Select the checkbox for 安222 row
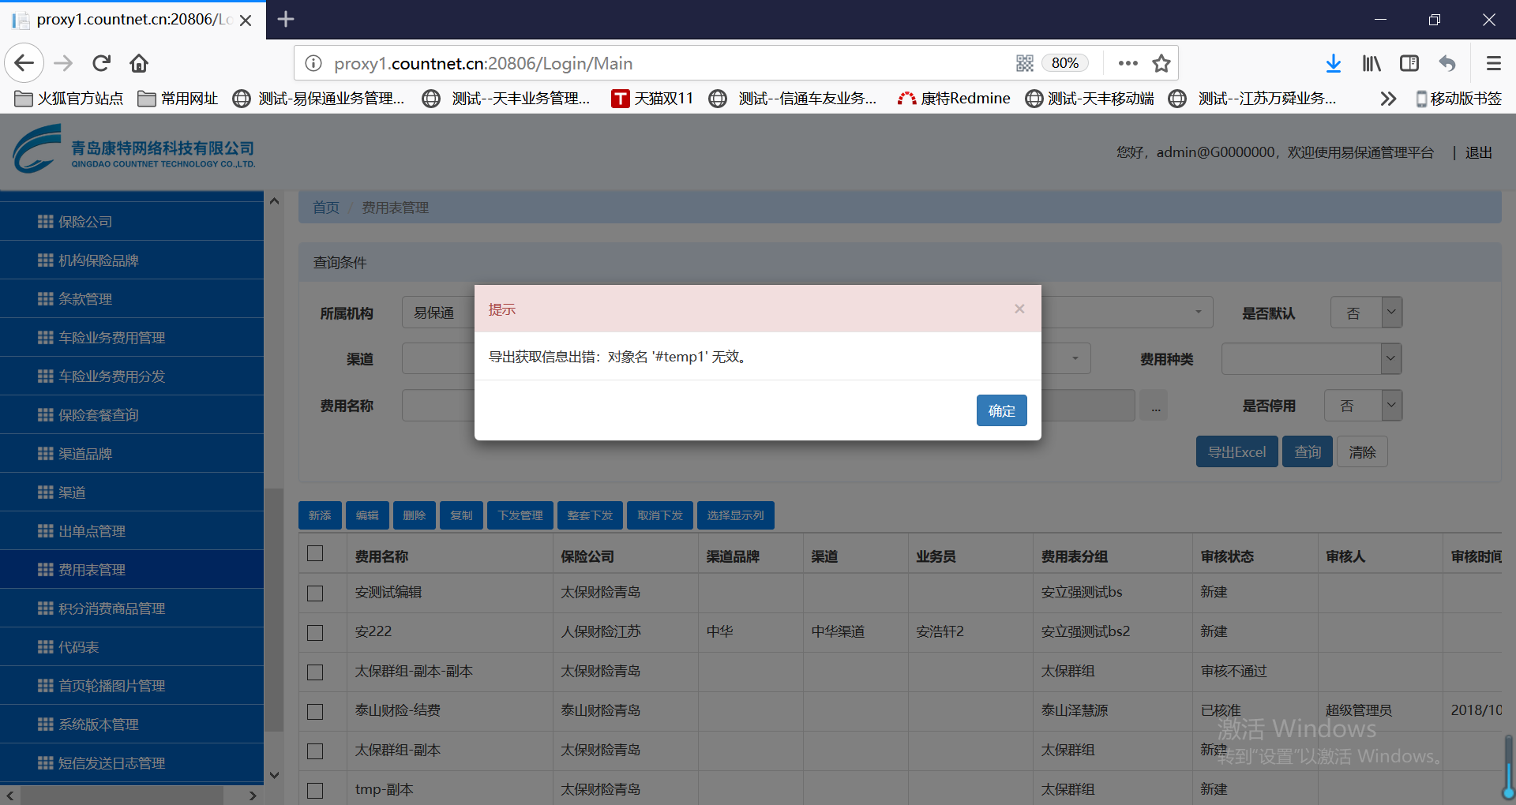The image size is (1516, 805). 315,632
